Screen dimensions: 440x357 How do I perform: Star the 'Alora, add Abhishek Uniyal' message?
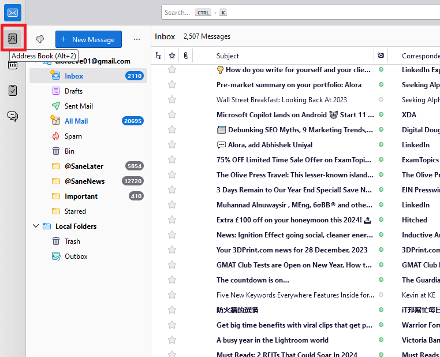click(172, 144)
